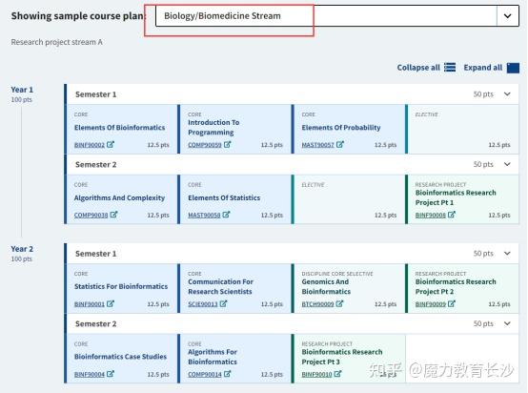Select the Algorithms For Bioinformatics title
The image size is (528, 393).
pos(213,357)
